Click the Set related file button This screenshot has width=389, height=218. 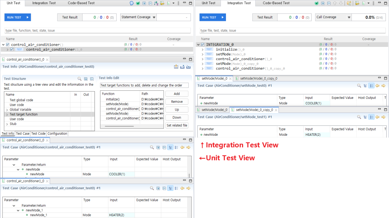(177, 125)
